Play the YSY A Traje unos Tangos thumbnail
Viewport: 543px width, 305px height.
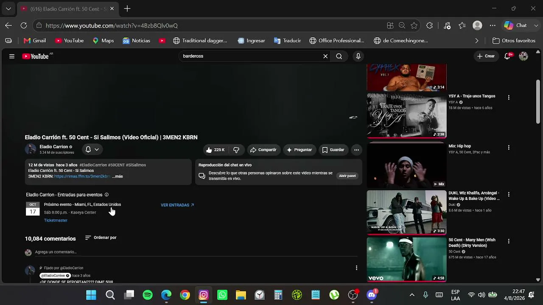pyautogui.click(x=406, y=115)
